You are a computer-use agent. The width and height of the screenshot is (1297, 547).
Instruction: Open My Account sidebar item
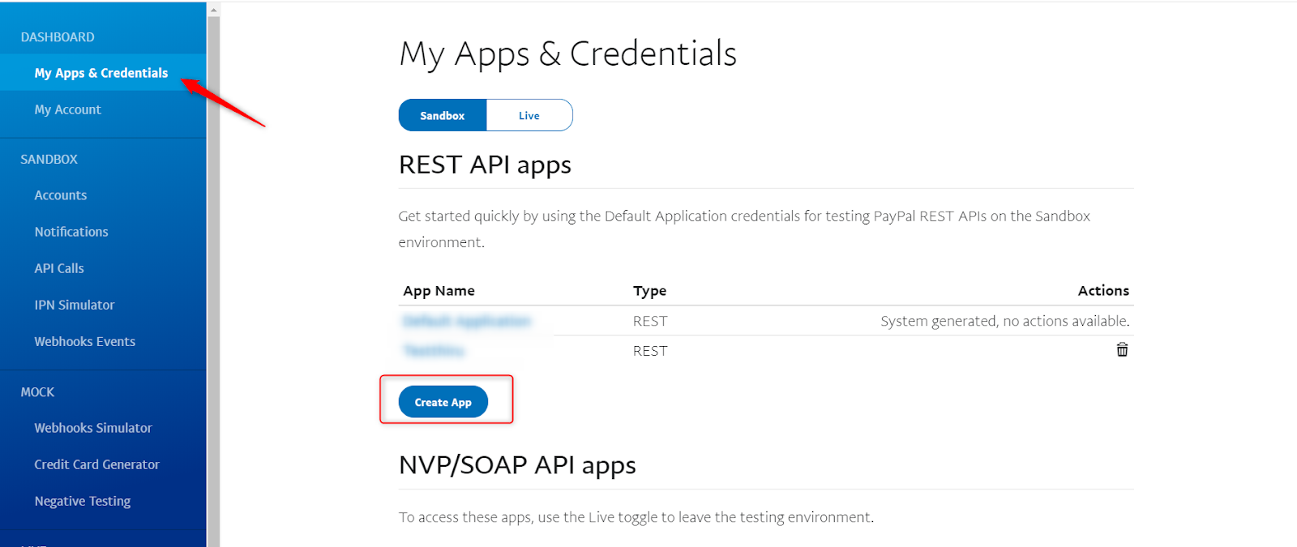(x=67, y=109)
